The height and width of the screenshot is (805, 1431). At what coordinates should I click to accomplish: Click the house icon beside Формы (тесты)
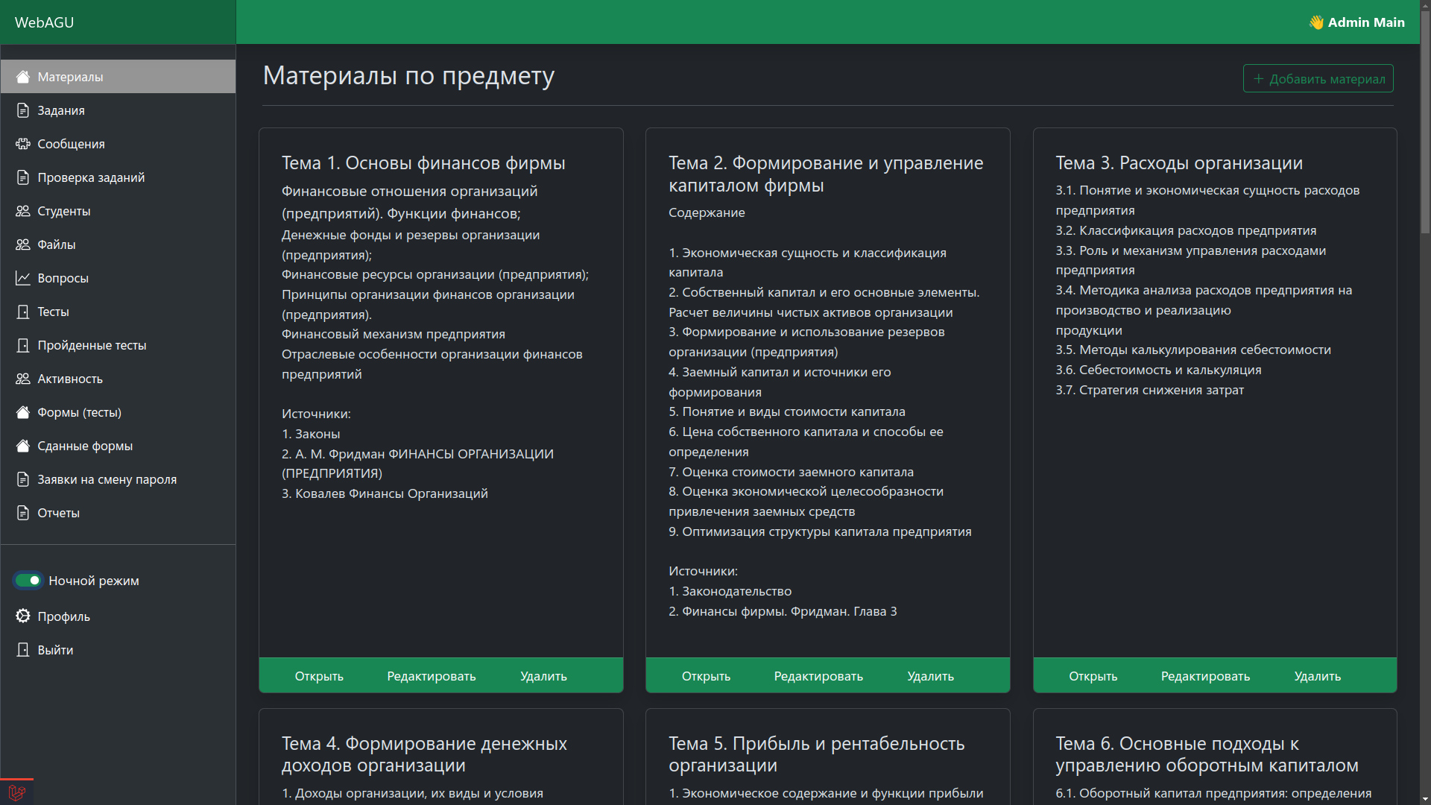tap(23, 412)
